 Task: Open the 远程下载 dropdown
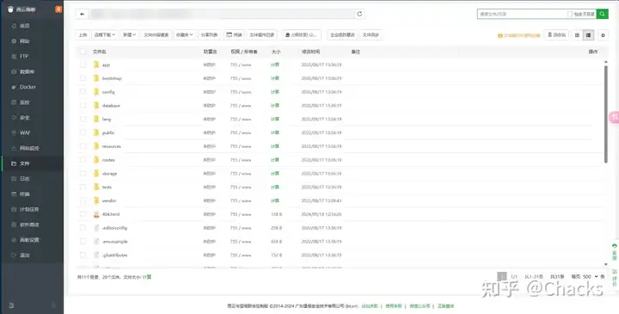point(105,34)
